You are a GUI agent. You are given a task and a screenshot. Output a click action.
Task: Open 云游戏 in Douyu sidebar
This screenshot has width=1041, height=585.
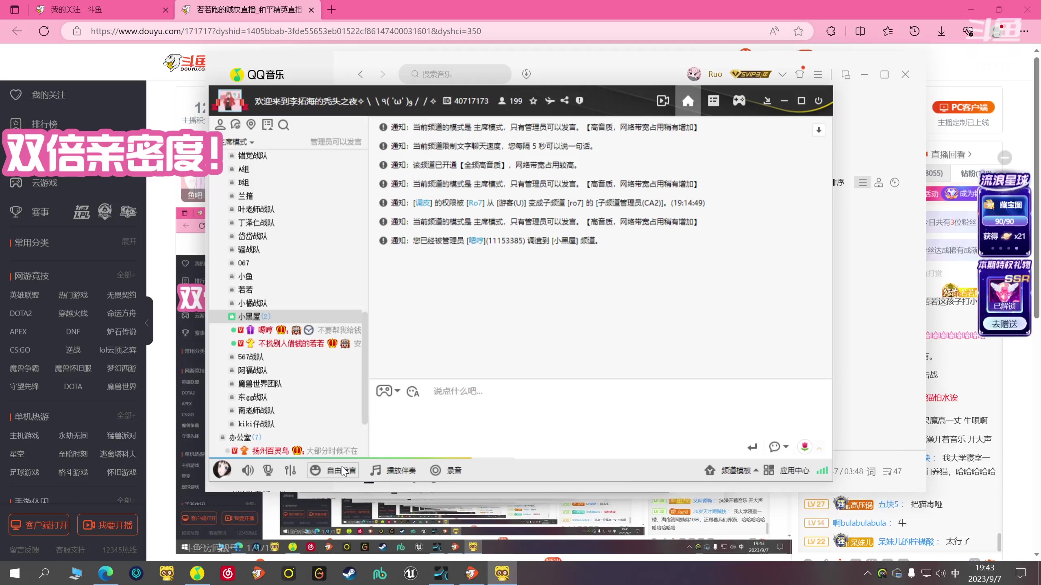click(x=44, y=183)
